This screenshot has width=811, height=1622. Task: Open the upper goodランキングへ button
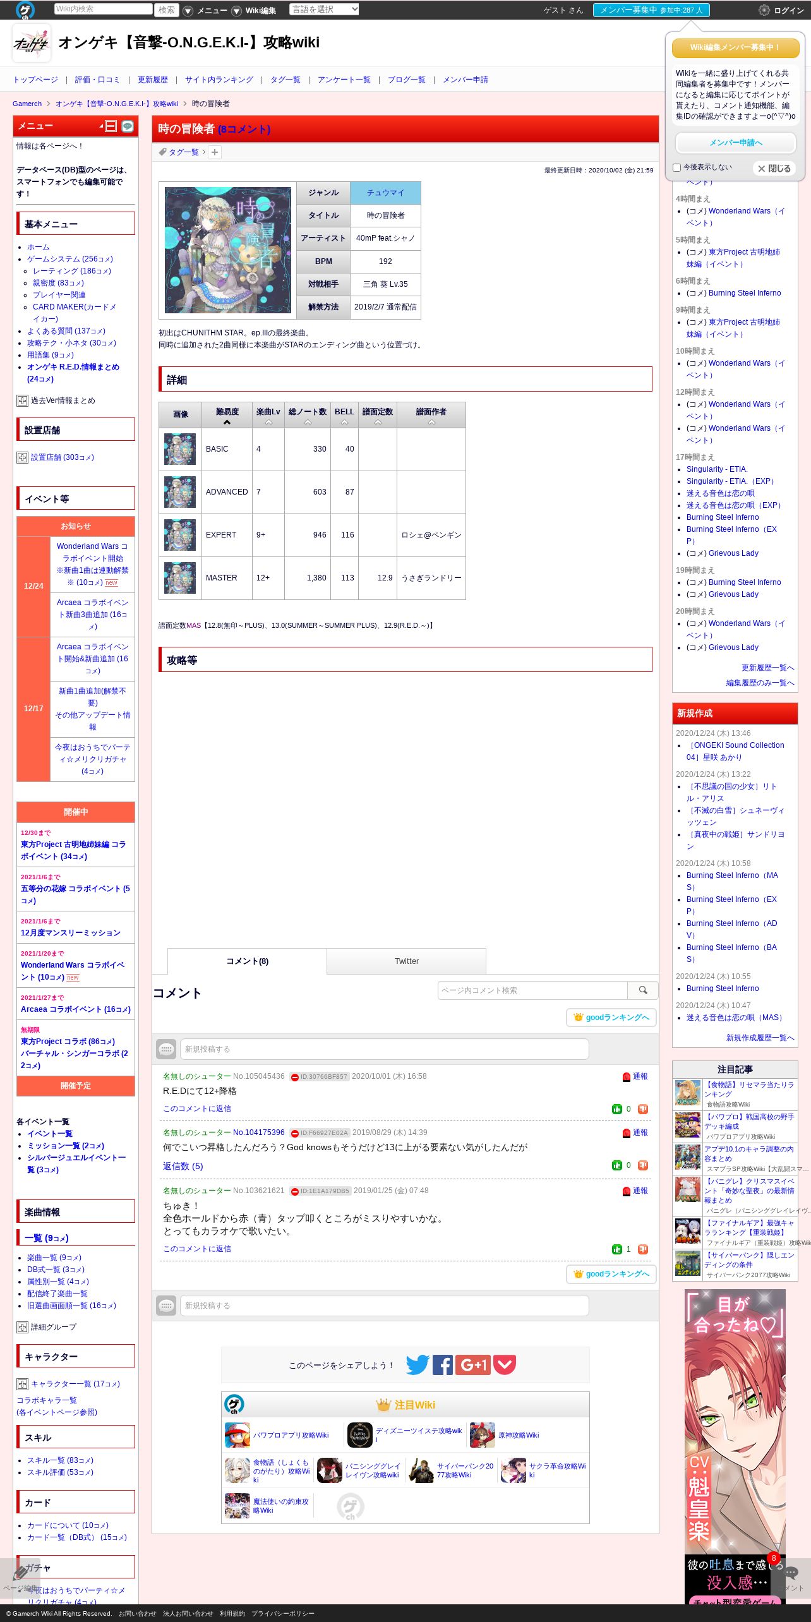pos(611,1018)
